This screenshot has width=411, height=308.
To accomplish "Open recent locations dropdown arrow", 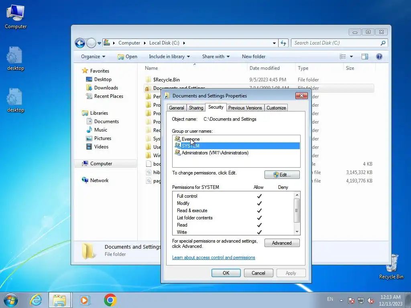I will (x=100, y=43).
